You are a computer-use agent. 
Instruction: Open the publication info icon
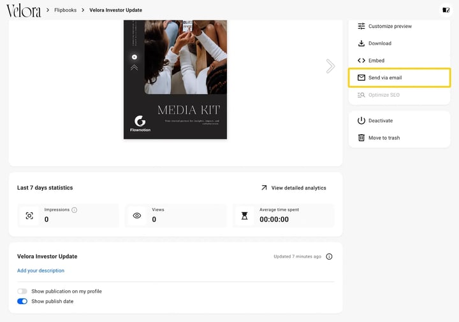[x=329, y=256]
